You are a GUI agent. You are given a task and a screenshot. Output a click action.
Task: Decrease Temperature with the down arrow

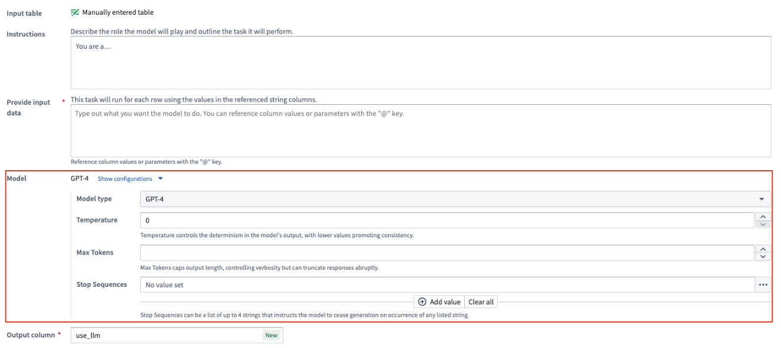tap(763, 224)
